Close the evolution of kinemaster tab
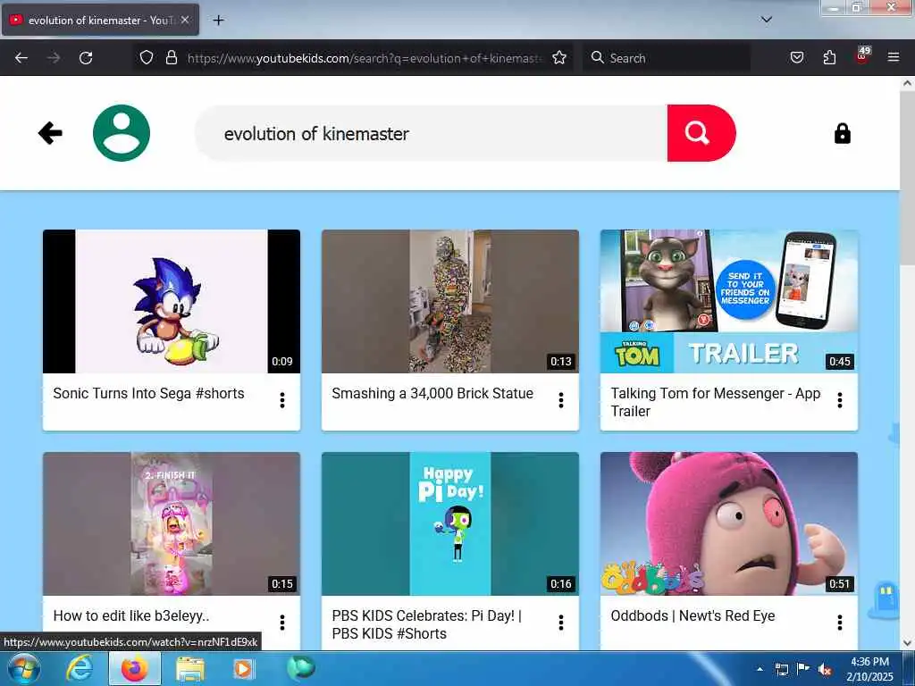 coord(185,20)
